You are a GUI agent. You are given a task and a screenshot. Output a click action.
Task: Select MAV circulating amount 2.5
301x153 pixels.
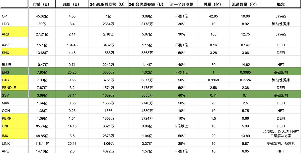click(x=245, y=103)
